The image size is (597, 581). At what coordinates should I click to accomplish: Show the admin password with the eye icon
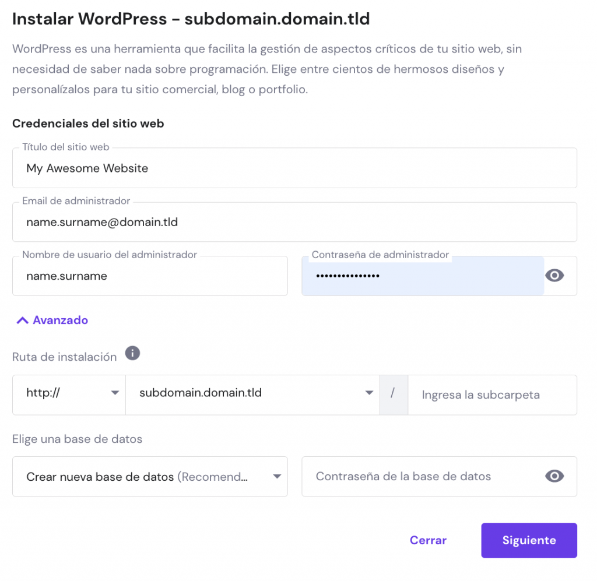point(554,275)
